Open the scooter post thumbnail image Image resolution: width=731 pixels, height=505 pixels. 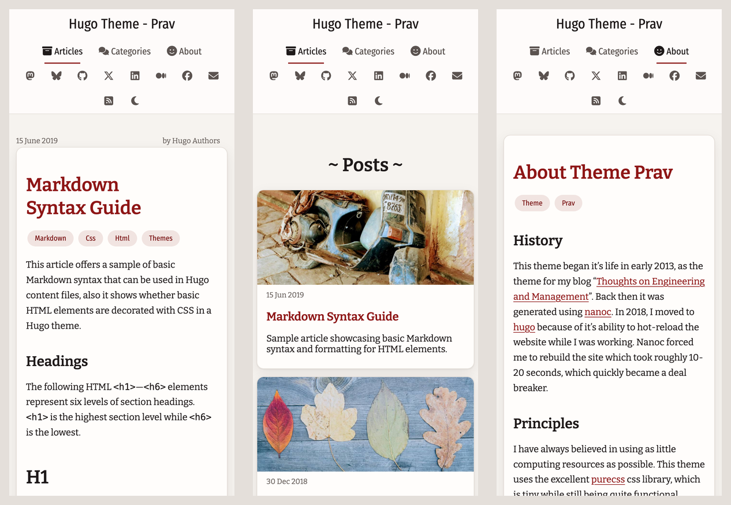(x=365, y=238)
